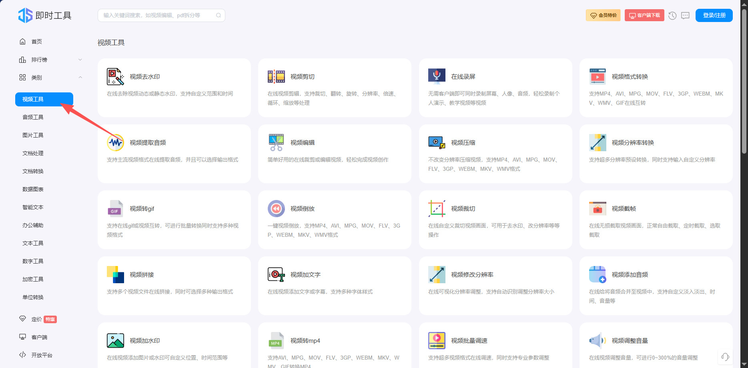Viewport: 748px width, 368px height.
Task: Select the 视频倒放 rewind icon
Action: pos(276,208)
